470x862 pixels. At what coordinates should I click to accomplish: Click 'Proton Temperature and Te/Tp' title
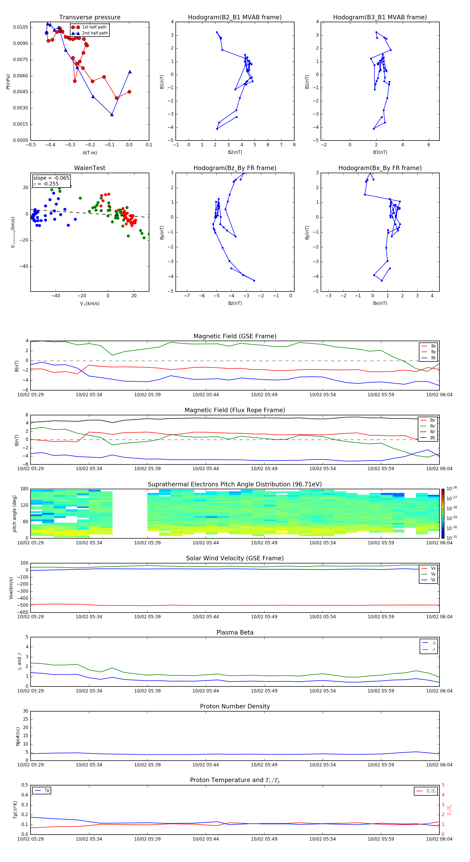pyautogui.click(x=235, y=780)
